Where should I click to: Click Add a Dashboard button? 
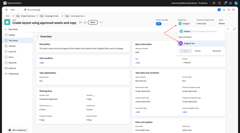(17, 130)
